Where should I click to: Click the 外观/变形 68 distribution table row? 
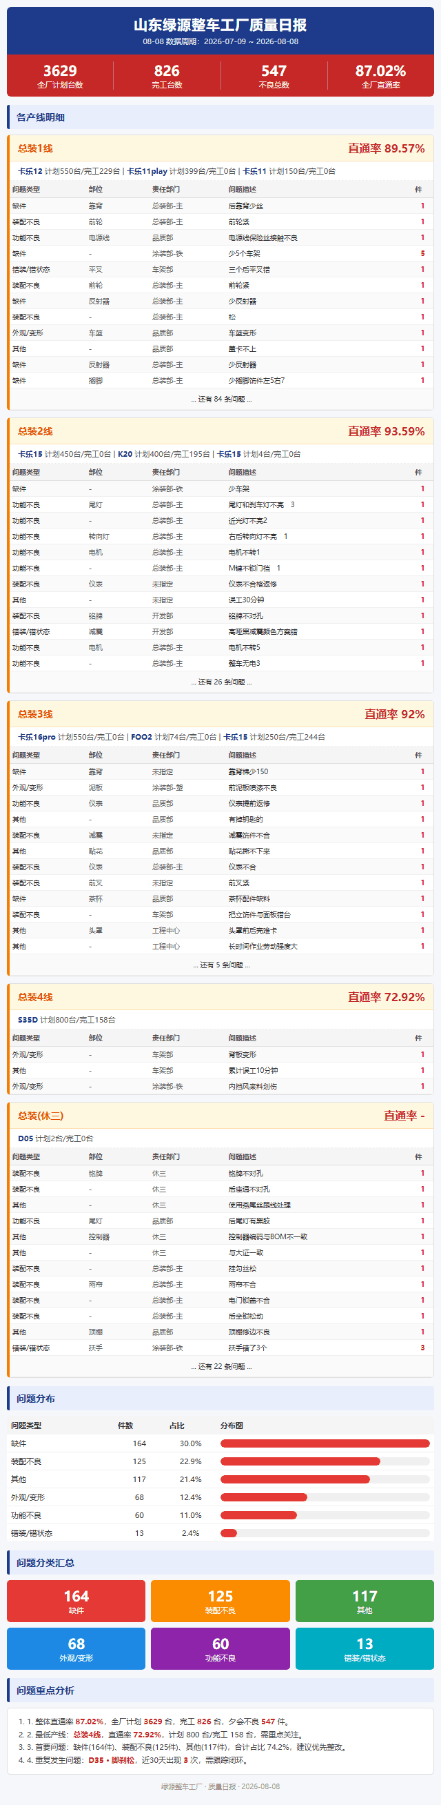point(220,1497)
